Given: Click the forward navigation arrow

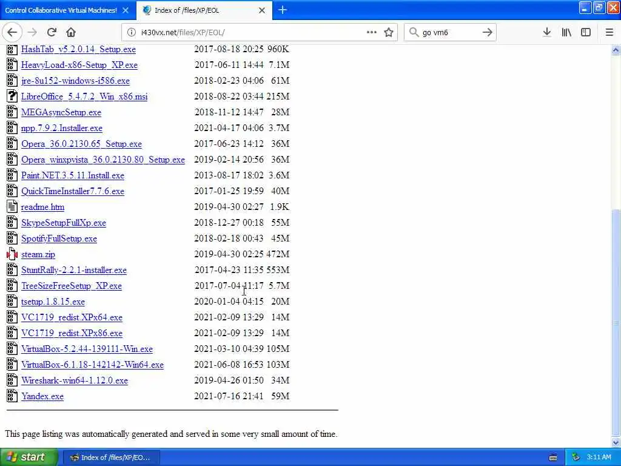Looking at the screenshot, I should 33,33.
